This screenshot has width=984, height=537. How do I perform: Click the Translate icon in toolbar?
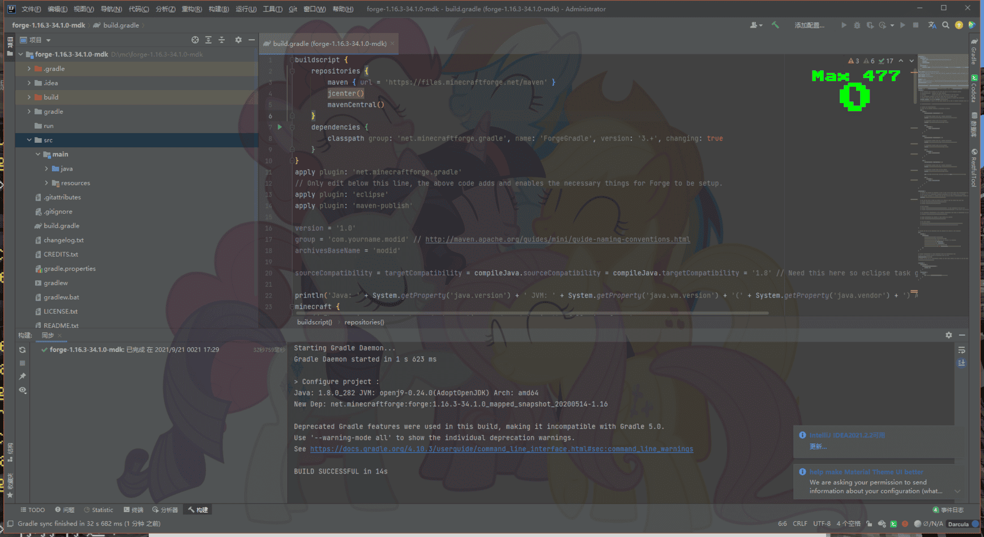click(932, 25)
